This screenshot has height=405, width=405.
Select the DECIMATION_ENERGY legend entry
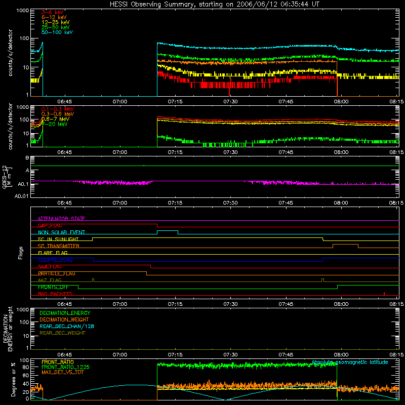[65, 313]
